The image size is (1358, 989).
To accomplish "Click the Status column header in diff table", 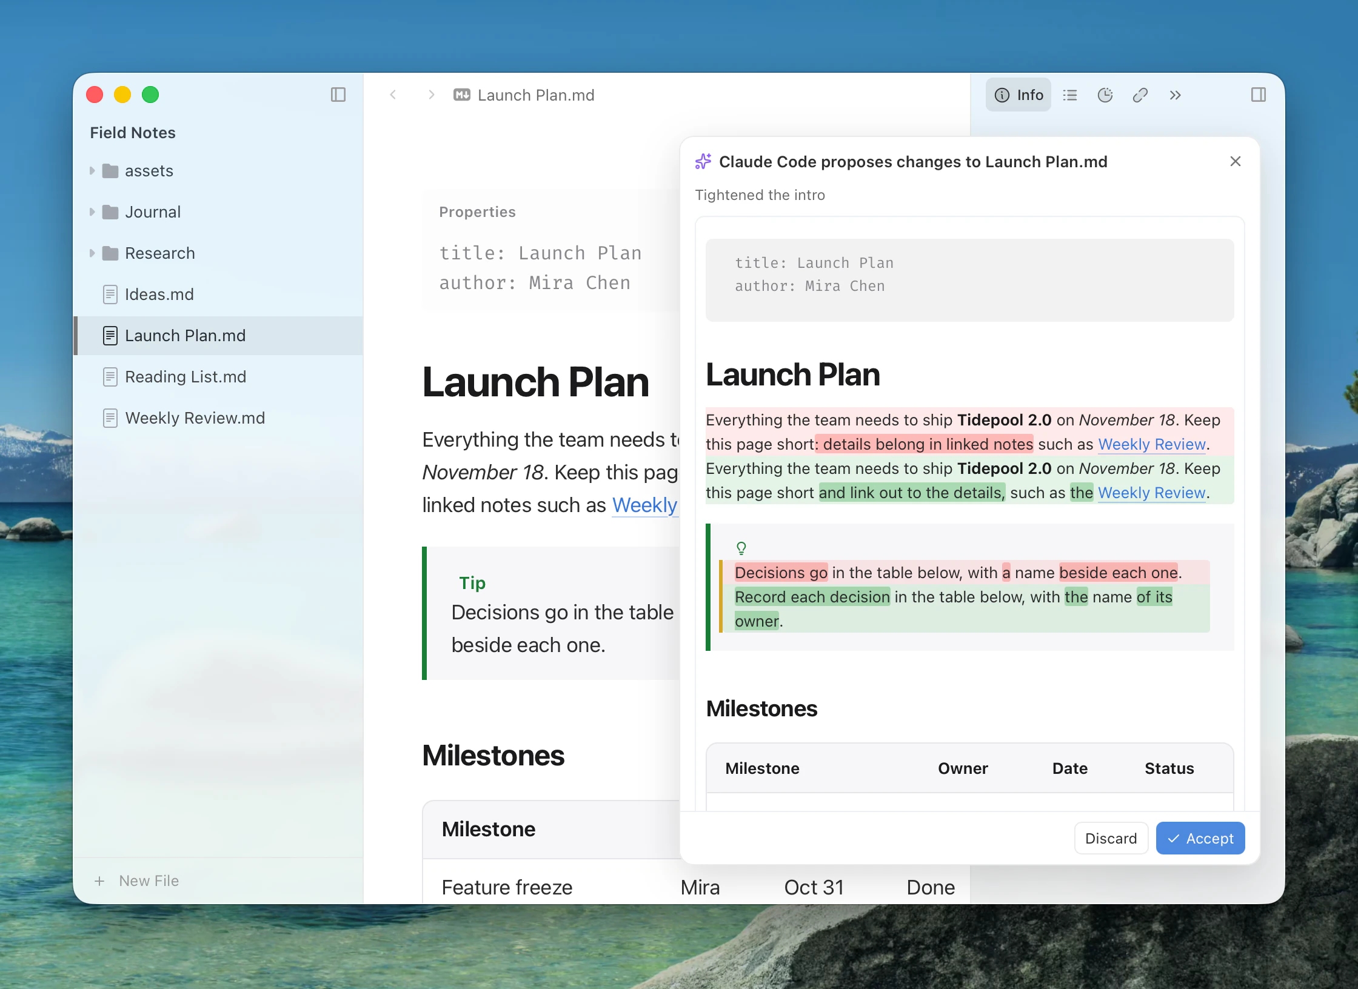I will pos(1169,768).
